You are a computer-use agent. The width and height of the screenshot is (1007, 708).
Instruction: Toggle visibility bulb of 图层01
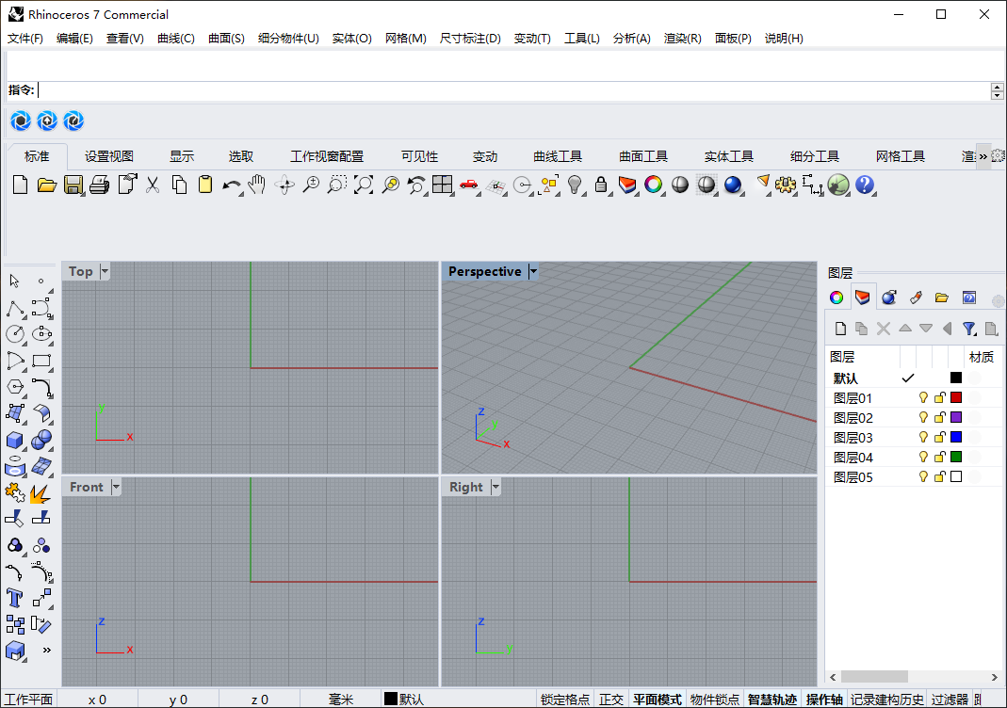pyautogui.click(x=923, y=398)
